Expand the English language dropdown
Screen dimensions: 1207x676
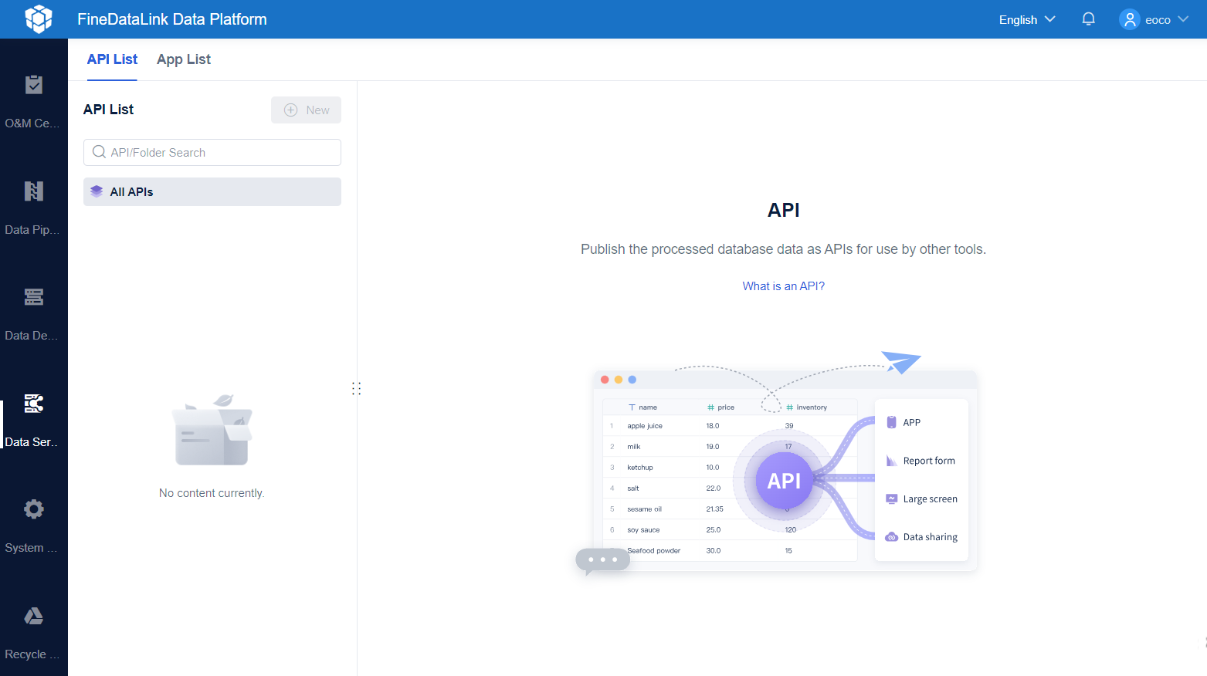(x=1027, y=19)
